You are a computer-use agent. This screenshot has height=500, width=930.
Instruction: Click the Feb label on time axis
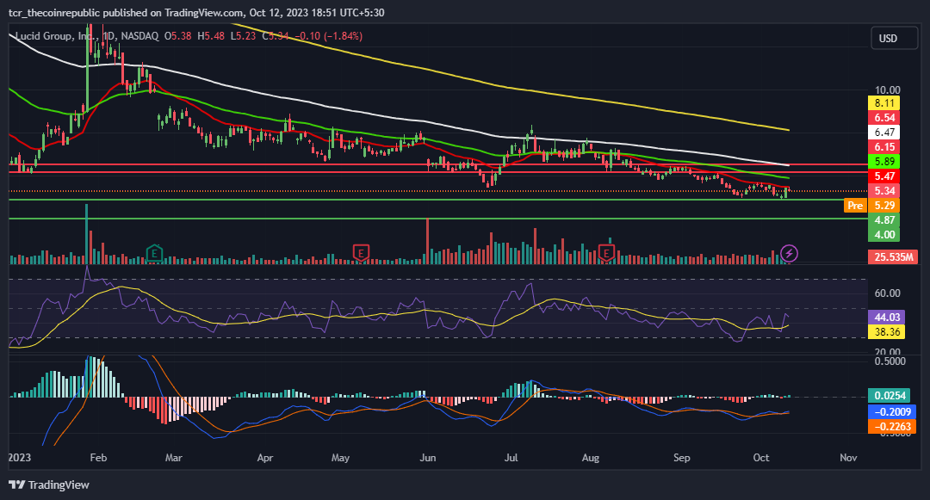click(x=98, y=457)
